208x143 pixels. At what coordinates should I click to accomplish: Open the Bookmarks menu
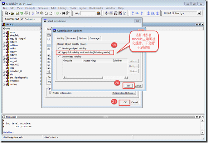click(96, 8)
